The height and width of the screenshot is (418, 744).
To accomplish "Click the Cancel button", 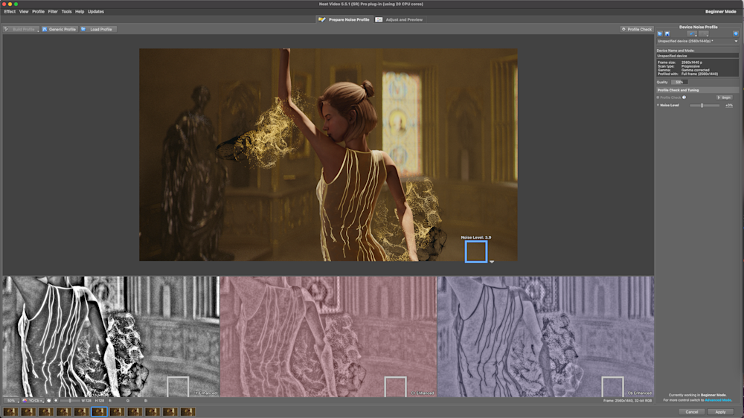I will coord(691,412).
